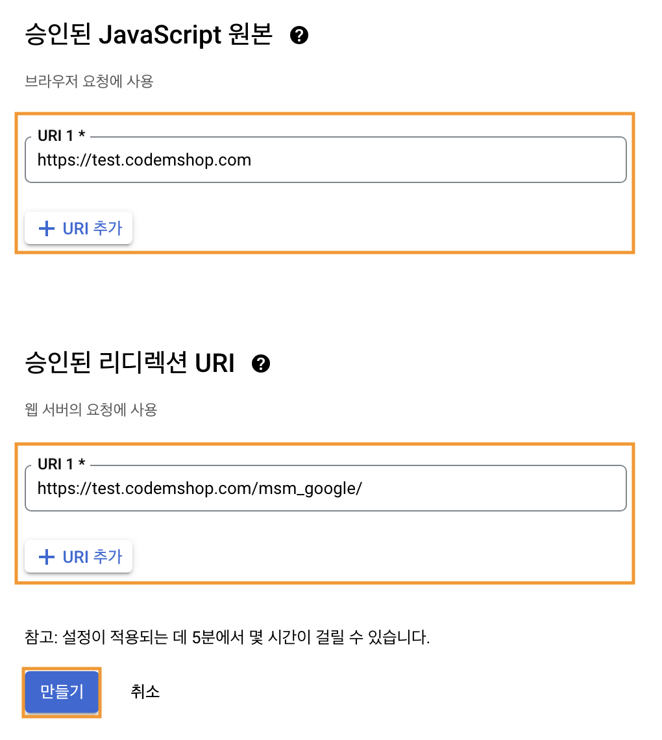Focus the msm_google redirect URI input
The image size is (662, 740).
(x=326, y=488)
